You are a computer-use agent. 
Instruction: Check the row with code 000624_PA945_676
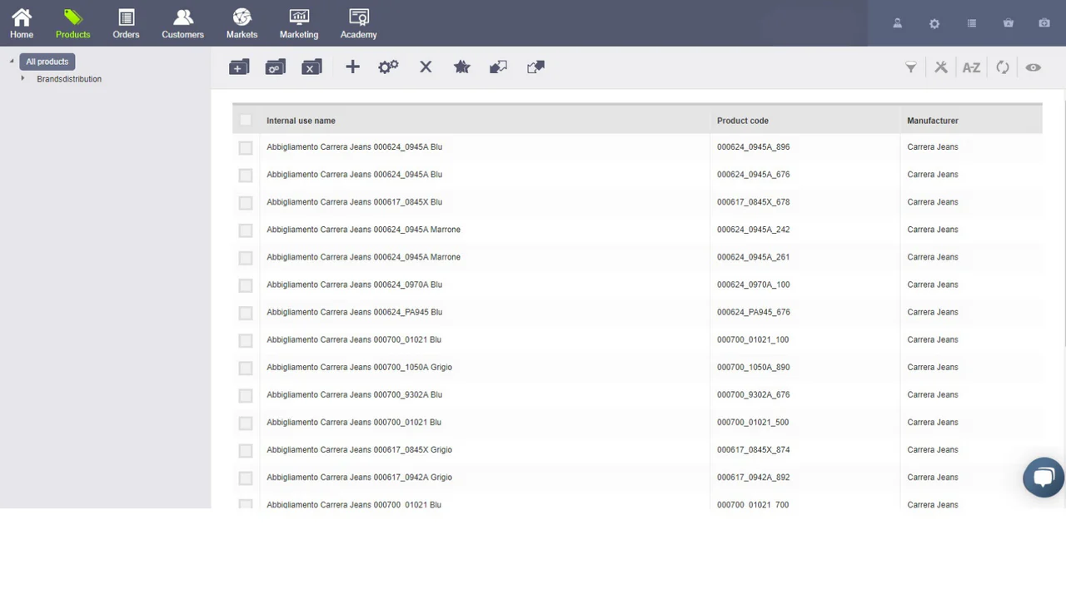(x=245, y=313)
